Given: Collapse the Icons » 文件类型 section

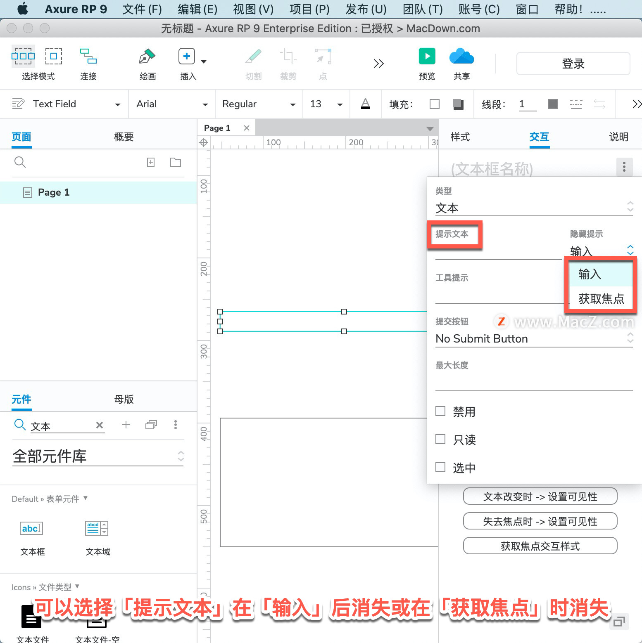Looking at the screenshot, I should point(77,586).
